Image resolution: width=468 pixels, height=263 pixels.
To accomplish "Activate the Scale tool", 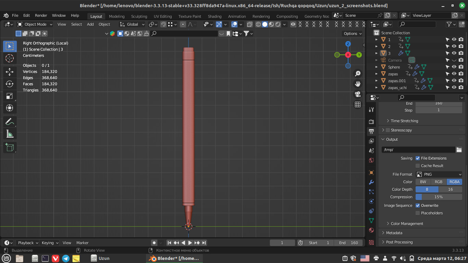I will 10,96.
